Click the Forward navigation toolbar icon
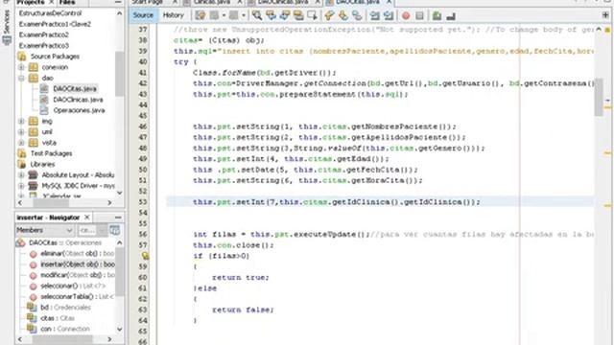The width and height of the screenshot is (614, 345). coord(234,15)
